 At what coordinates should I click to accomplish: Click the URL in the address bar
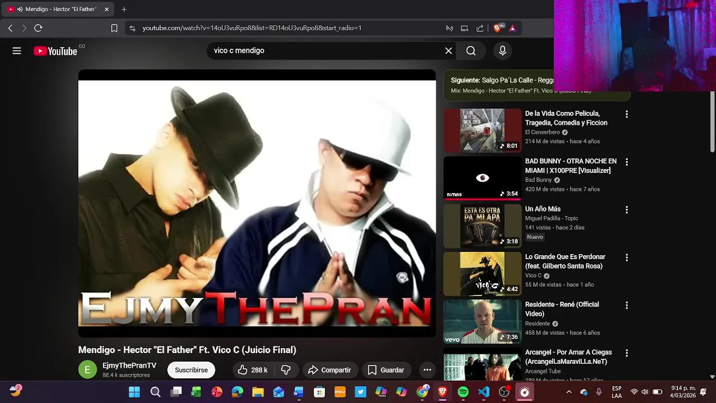(252, 28)
